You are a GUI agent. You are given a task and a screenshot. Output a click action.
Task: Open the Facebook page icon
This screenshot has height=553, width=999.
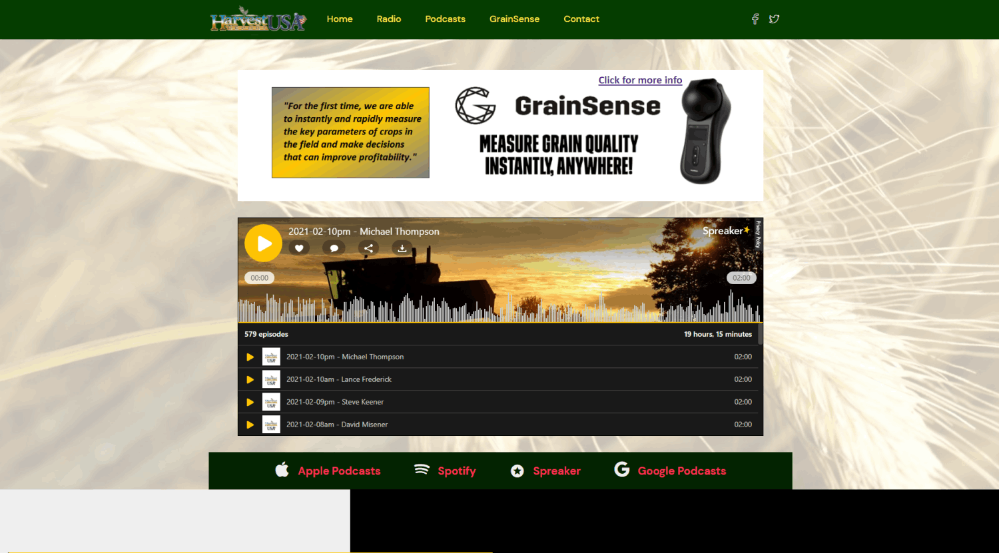755,19
